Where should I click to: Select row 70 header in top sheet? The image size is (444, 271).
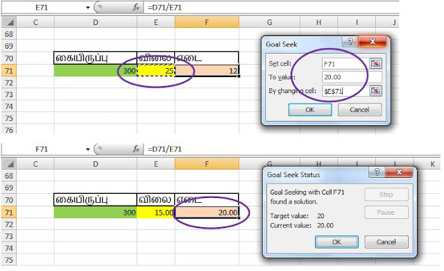[9, 58]
